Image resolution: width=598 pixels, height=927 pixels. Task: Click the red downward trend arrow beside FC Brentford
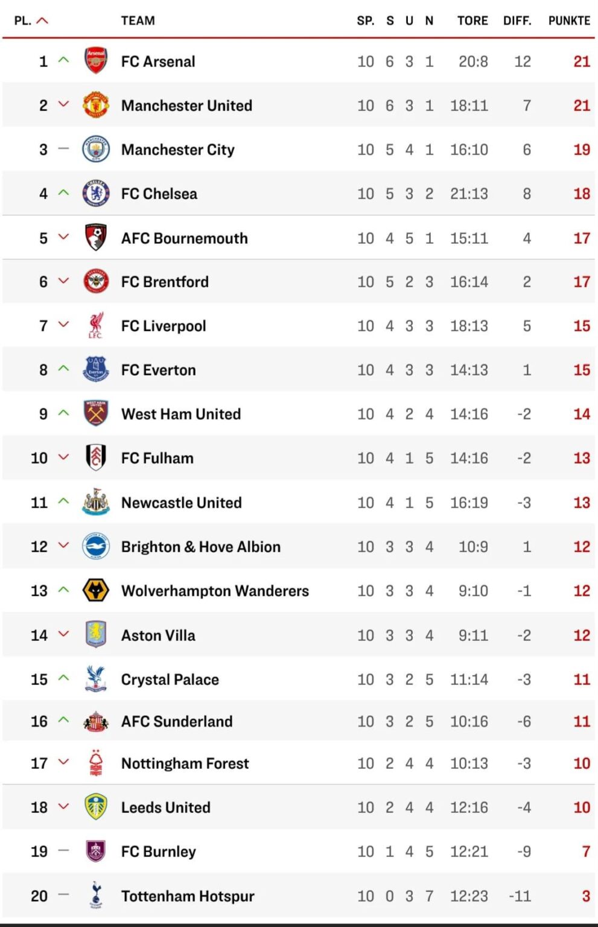(x=63, y=281)
